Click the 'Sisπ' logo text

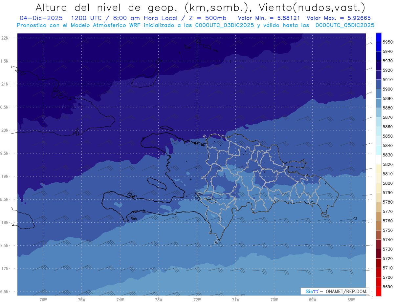pyautogui.click(x=312, y=291)
